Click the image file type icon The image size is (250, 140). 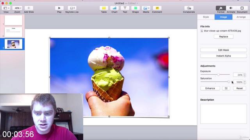pos(202,31)
